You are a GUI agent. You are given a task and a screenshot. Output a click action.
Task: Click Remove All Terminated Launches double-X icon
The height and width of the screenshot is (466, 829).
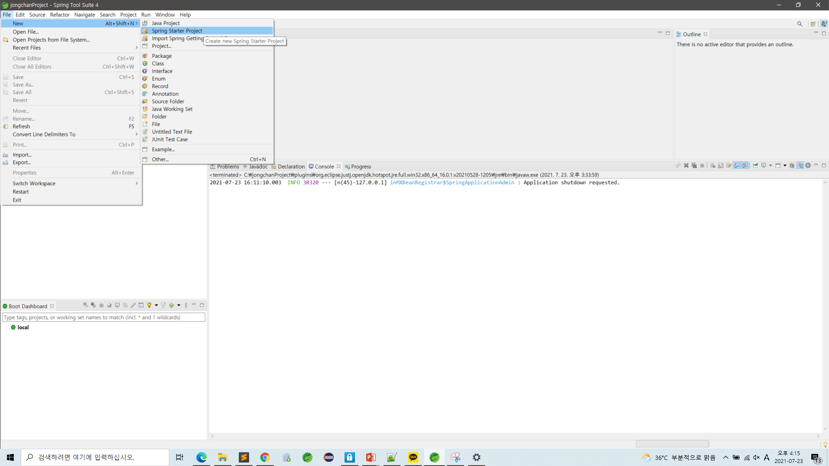[694, 165]
